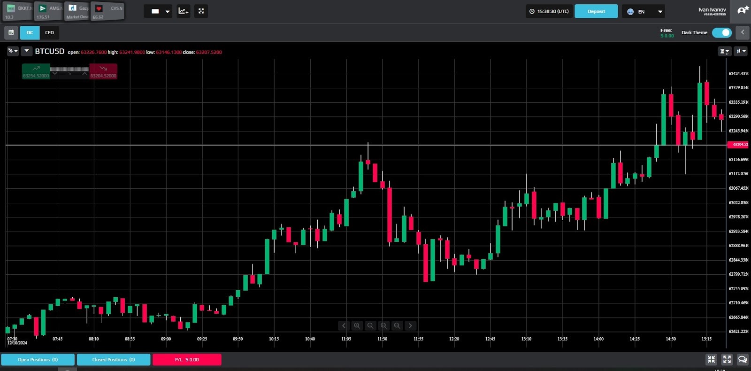Collapse the side panel with left chevron
This screenshot has height=371, width=751.
point(742,32)
